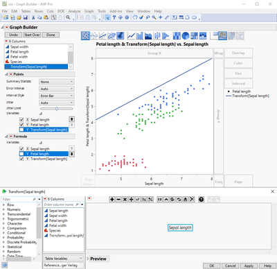
Task: Click the Start Over button
Action: click(x=32, y=35)
